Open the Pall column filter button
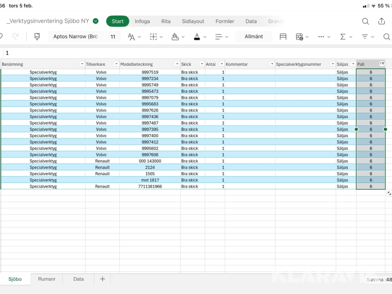 (382, 64)
